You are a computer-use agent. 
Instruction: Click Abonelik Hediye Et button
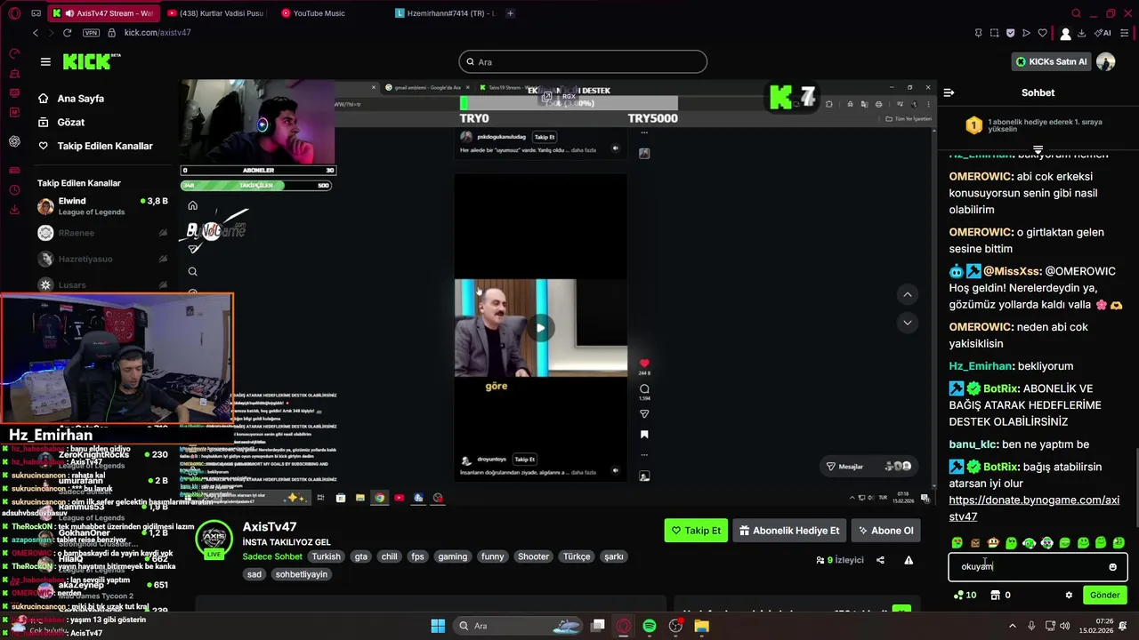(x=789, y=531)
